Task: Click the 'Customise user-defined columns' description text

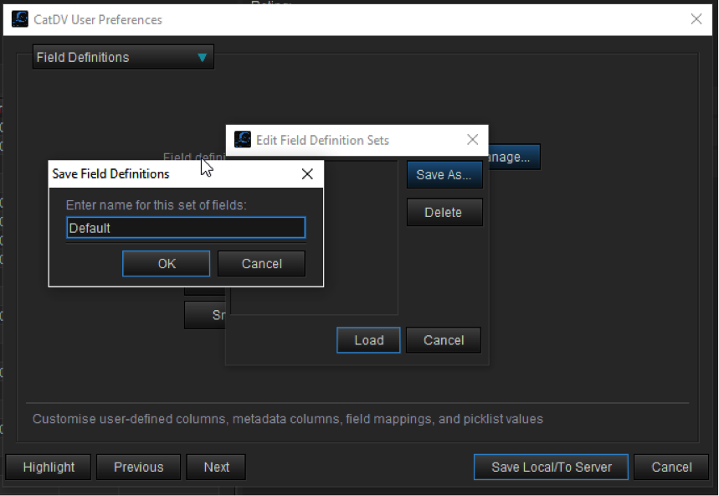Action: [287, 419]
